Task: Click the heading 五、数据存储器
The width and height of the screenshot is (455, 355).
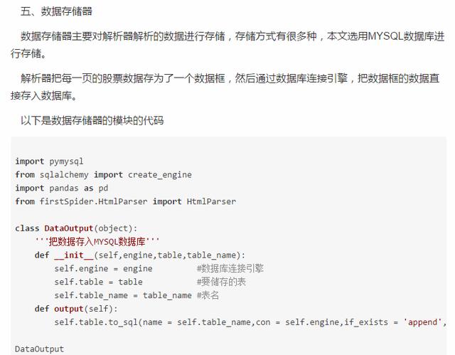Action: coord(56,11)
